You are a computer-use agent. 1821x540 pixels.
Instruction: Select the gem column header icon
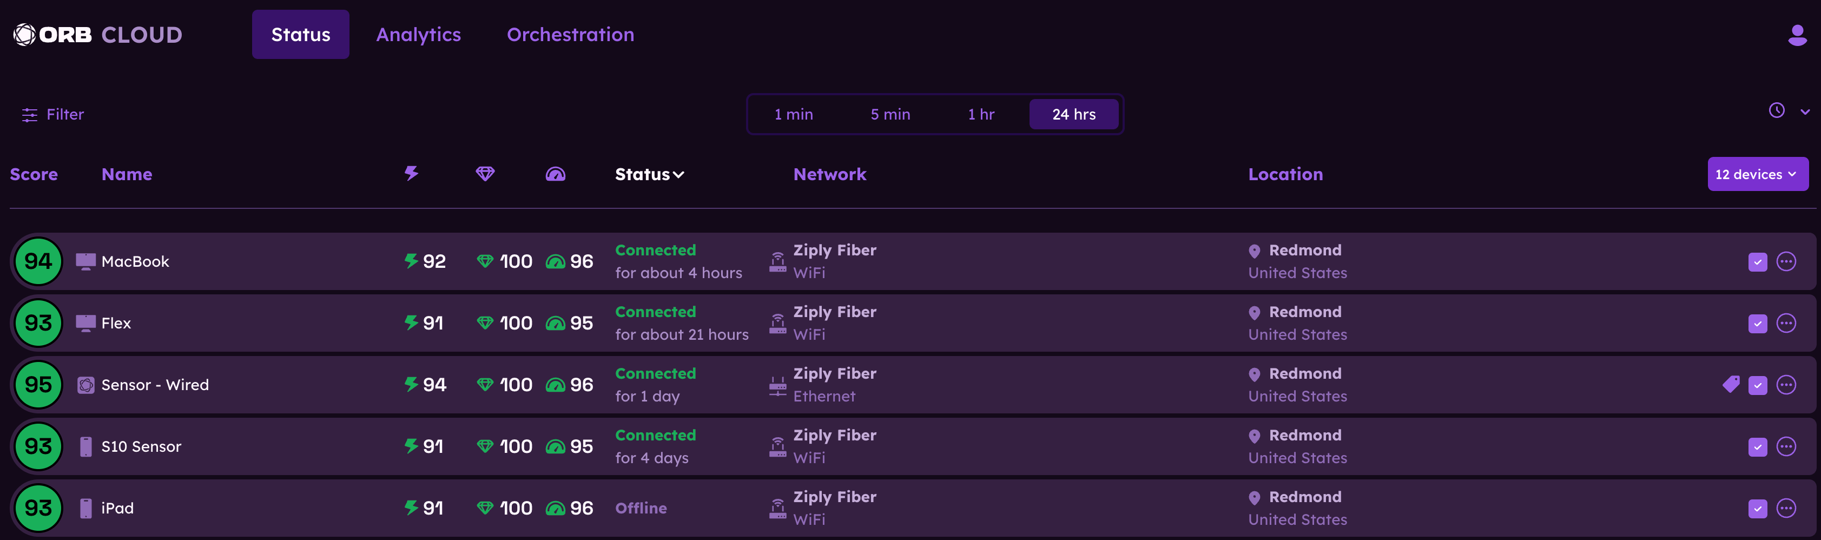(x=485, y=174)
